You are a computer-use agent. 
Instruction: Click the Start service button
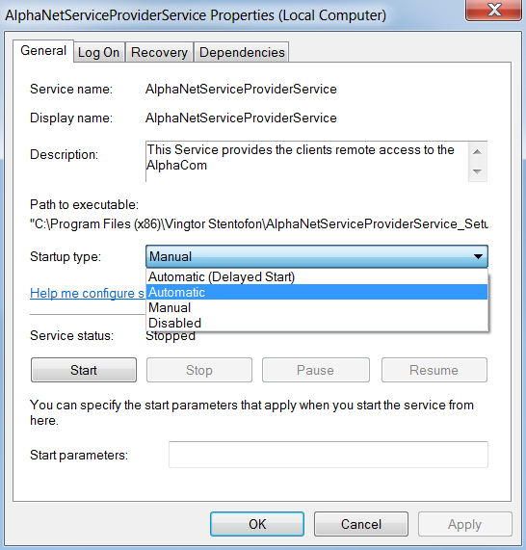[84, 370]
